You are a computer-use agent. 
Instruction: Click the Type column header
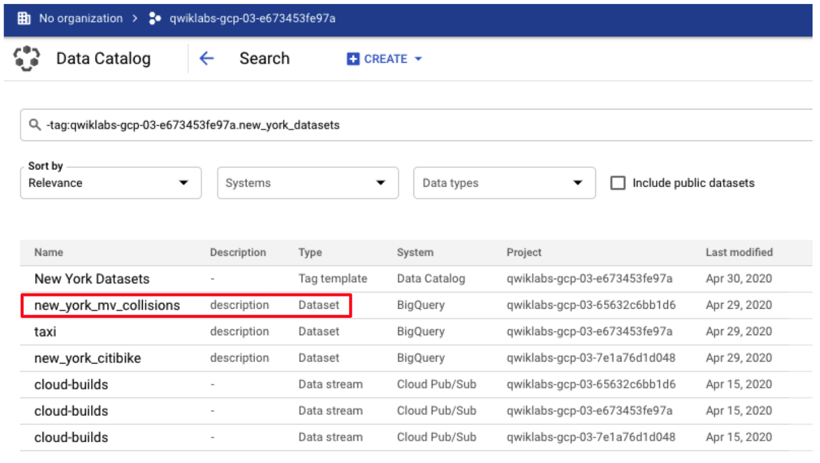[x=310, y=252]
